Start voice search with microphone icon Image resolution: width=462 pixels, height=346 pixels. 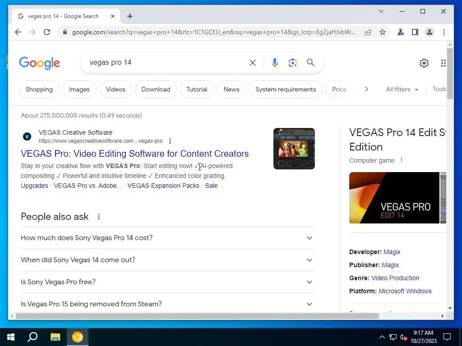tap(275, 62)
